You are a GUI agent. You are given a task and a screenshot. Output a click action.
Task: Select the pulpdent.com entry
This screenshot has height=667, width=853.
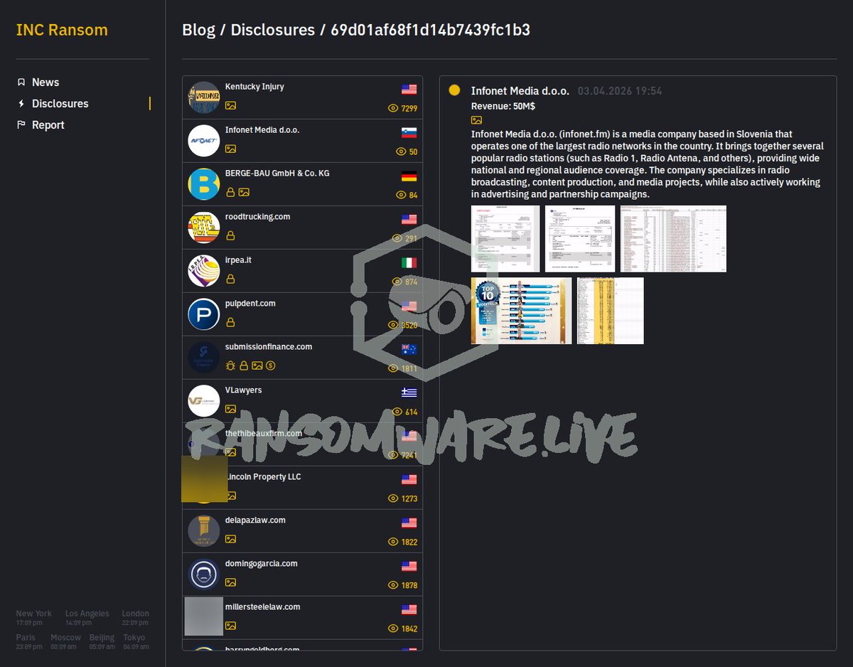[302, 315]
